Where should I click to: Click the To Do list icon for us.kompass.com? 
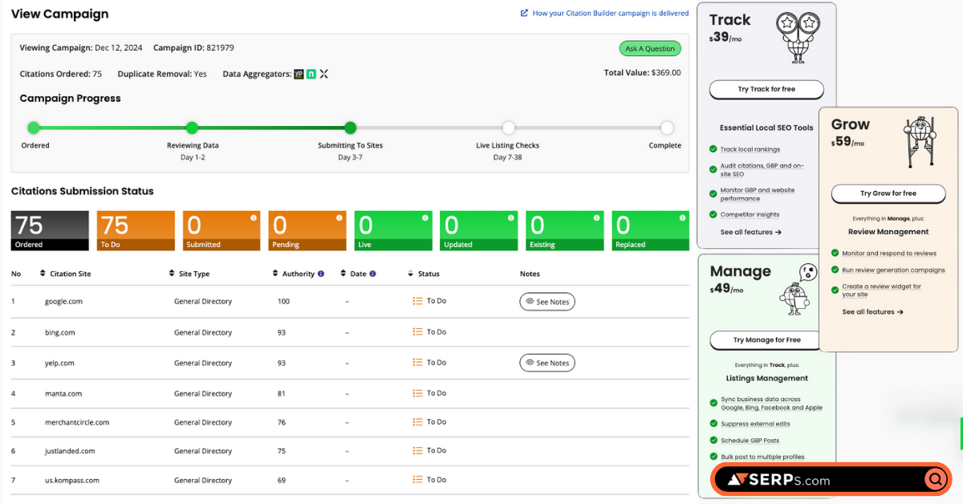point(417,479)
